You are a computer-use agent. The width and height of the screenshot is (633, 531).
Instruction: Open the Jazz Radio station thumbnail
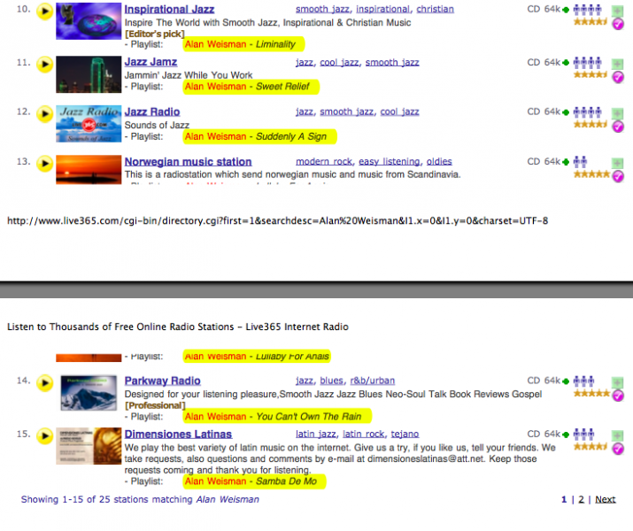(88, 124)
